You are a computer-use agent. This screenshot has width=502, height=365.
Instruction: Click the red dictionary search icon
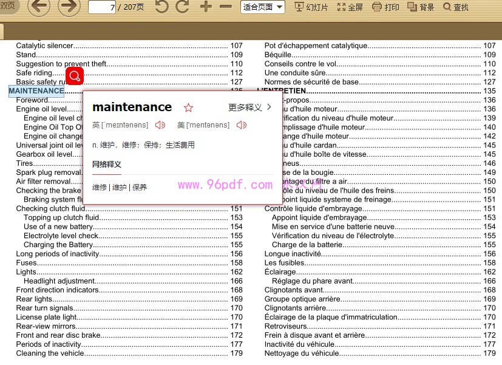click(75, 76)
